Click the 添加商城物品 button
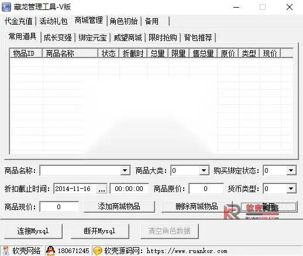Screen dimensions: 303x256 119,206
